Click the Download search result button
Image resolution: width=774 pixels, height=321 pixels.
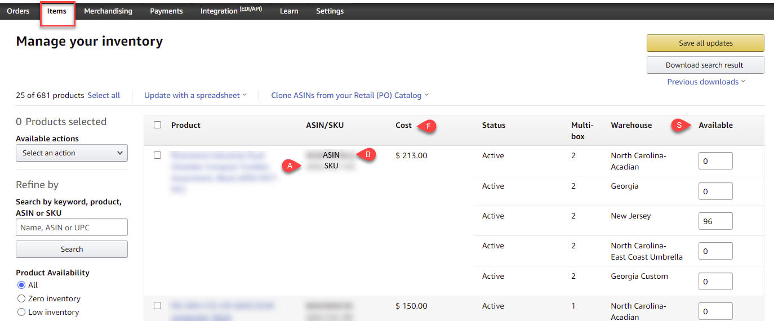[x=705, y=65]
